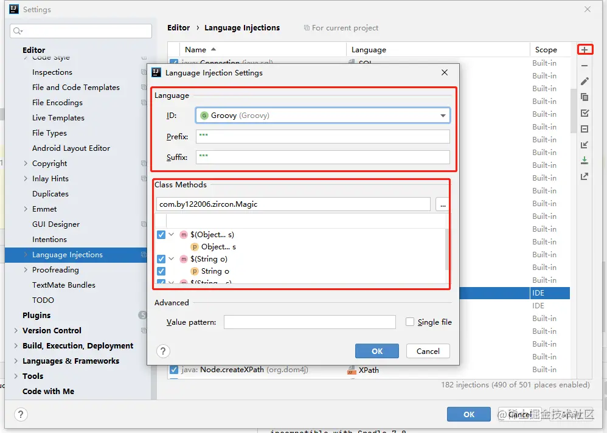Image resolution: width=607 pixels, height=433 pixels.
Task: Expand the Build, Execution, Deployment section
Action: tap(16, 345)
